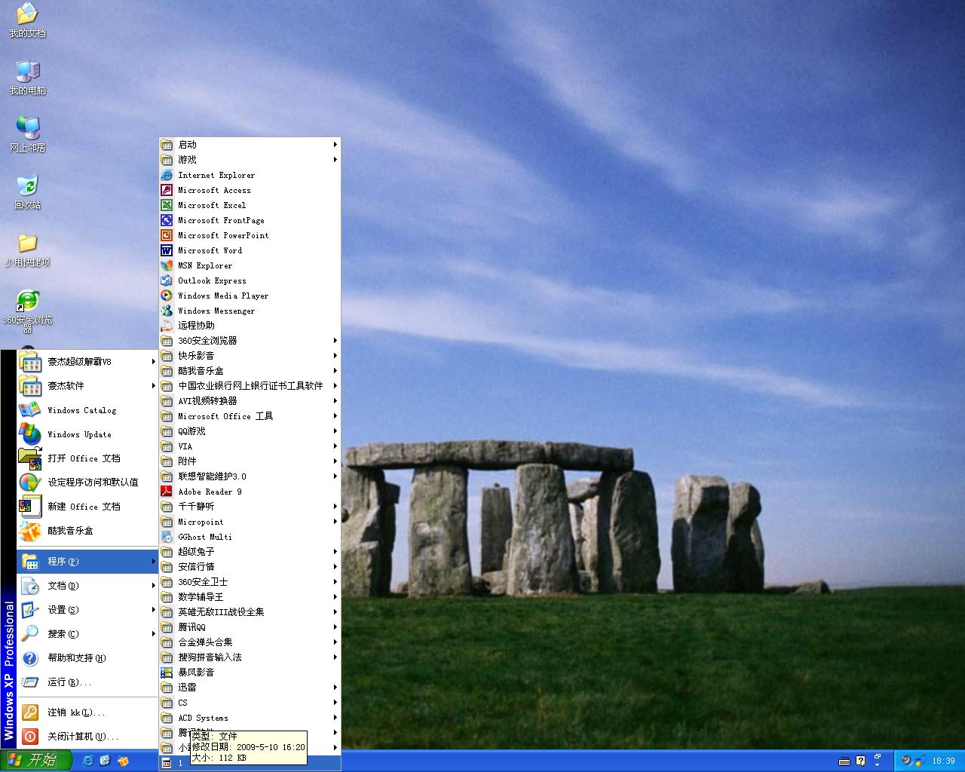Select the 我的电脑 desktop icon
Screen dimensions: 965x772
point(27,78)
